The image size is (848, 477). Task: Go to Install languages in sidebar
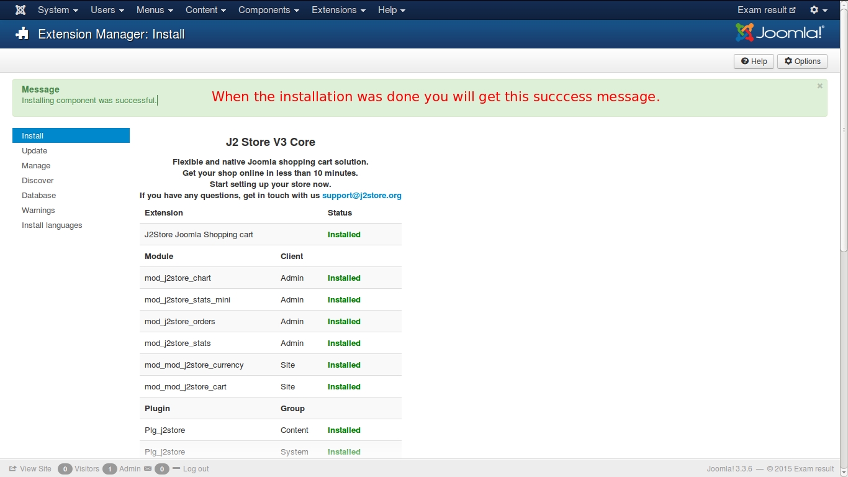(x=52, y=225)
